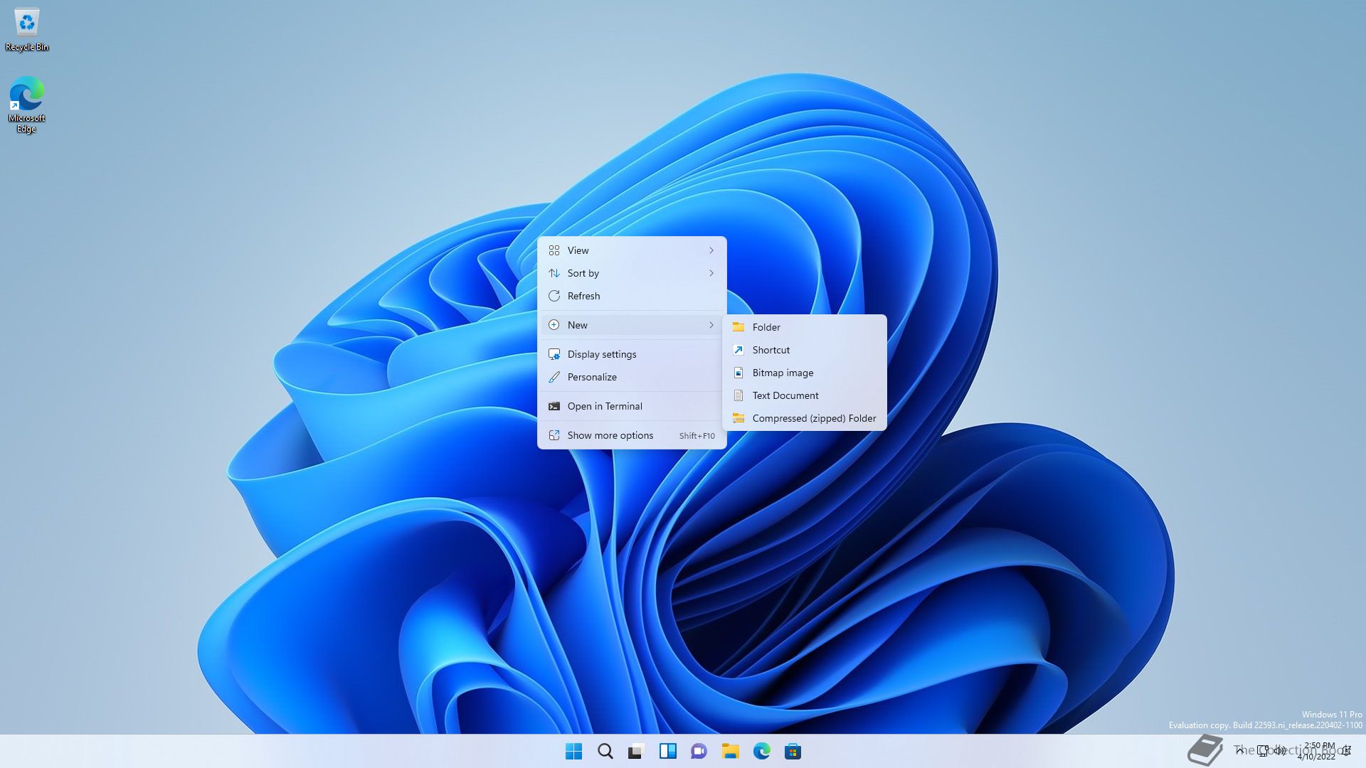1366x768 pixels.
Task: Create a new Shortcut from submenu
Action: pos(805,350)
